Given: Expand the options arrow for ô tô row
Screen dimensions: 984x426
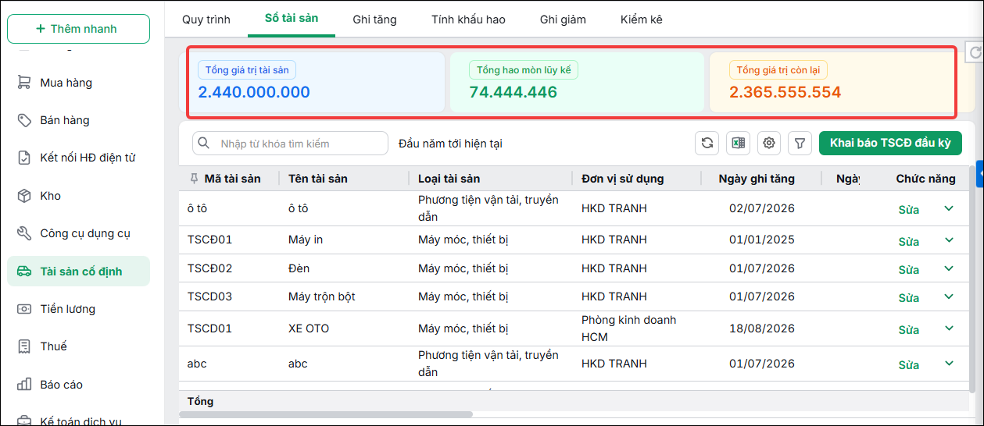Looking at the screenshot, I should pyautogui.click(x=949, y=208).
